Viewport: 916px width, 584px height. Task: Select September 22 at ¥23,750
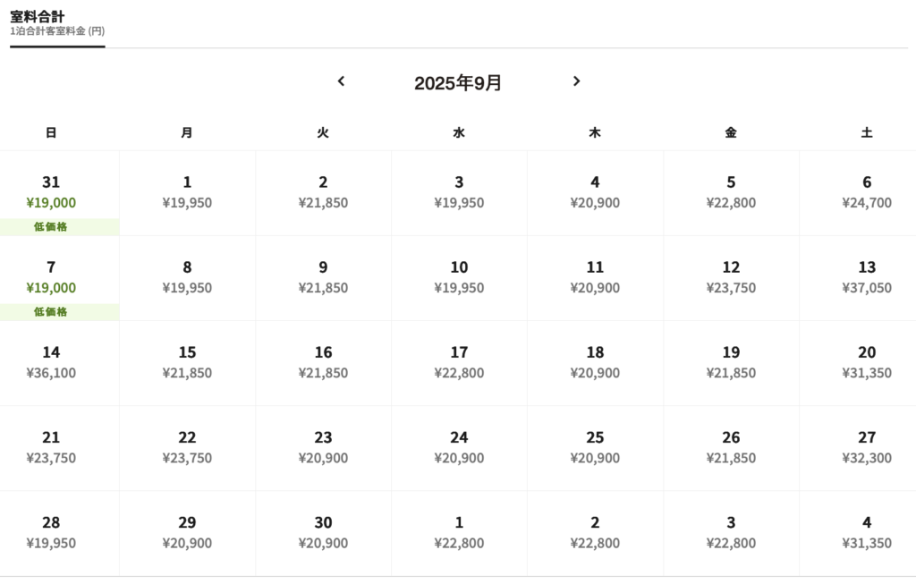[187, 449]
